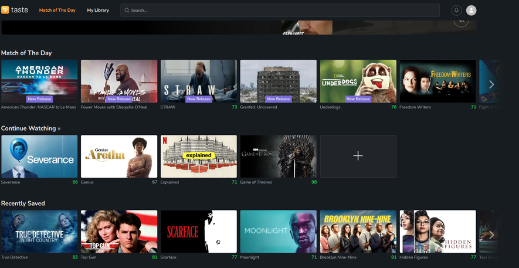
Task: Expand the Continue Watching section heading
Action: pyautogui.click(x=30, y=128)
